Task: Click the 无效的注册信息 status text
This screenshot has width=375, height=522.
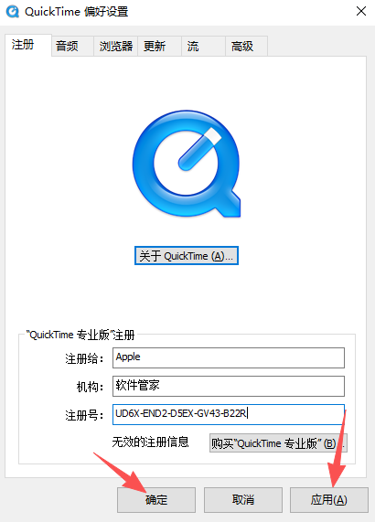Action: pyautogui.click(x=151, y=442)
